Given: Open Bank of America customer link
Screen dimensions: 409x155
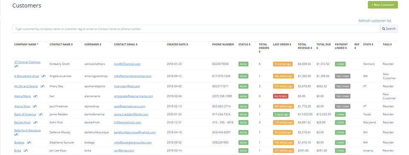Looking at the screenshot, I should tap(25, 114).
